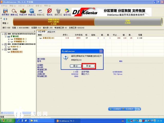Viewport: 164px width, 123px height.
Task: Select the 新建分区 (New Partition) icon
Action: (x=40, y=12)
